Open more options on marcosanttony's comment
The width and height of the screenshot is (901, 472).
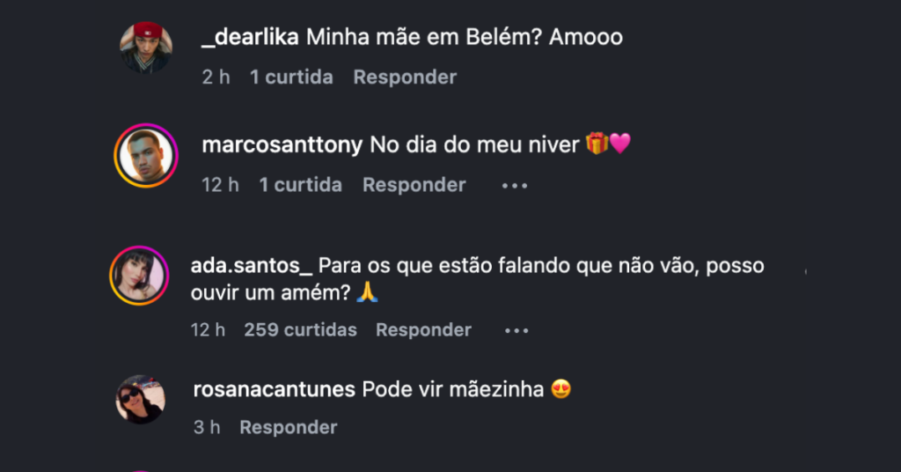[515, 186]
